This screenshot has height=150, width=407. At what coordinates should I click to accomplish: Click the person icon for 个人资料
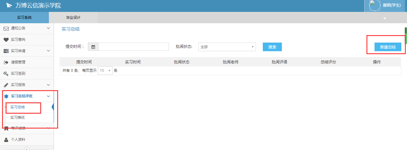click(x=6, y=140)
